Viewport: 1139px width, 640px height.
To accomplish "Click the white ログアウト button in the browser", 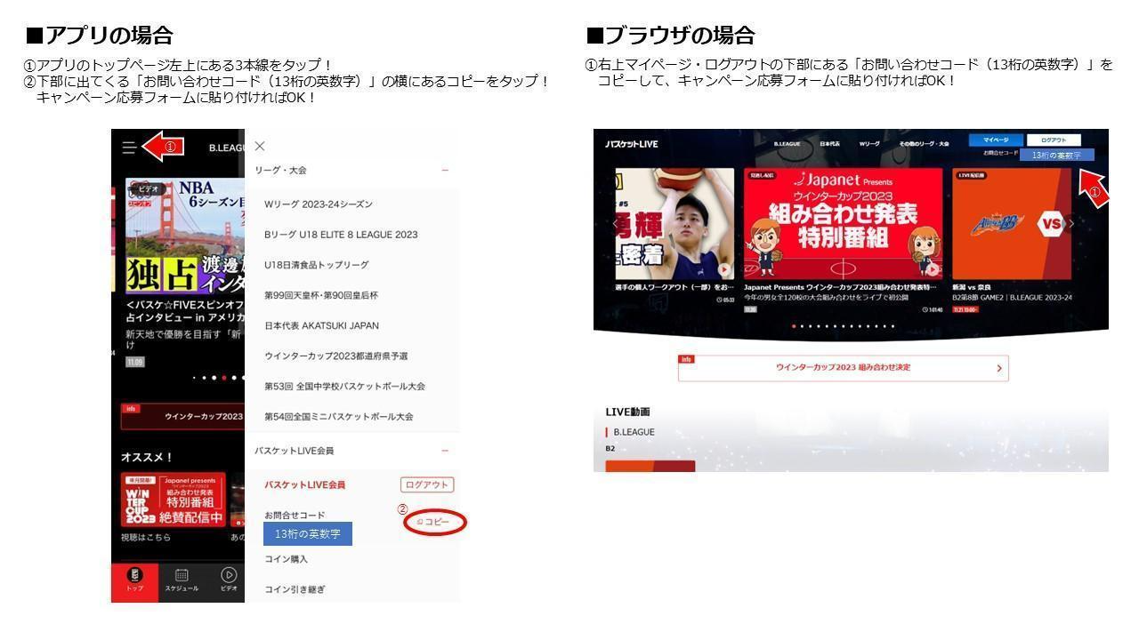I will (x=1054, y=140).
